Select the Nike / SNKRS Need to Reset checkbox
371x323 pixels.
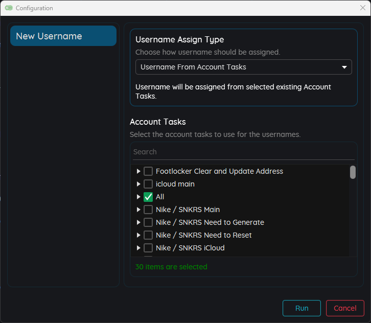tap(148, 235)
